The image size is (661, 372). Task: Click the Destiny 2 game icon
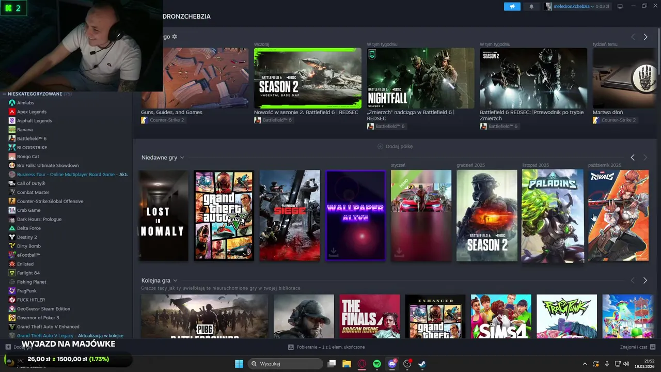pos(12,237)
